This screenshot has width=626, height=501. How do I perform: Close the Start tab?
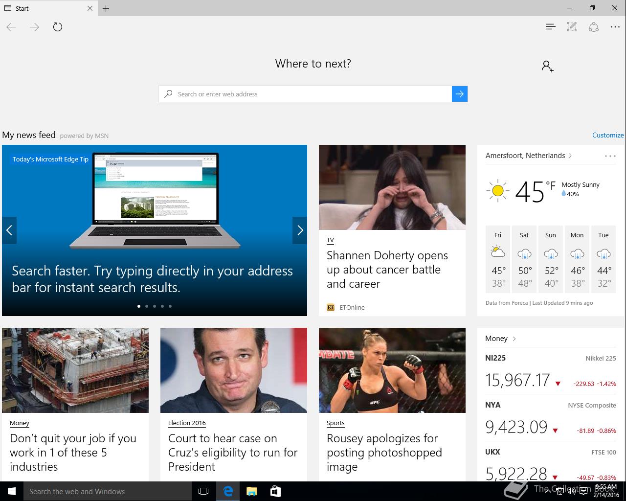[x=90, y=8]
